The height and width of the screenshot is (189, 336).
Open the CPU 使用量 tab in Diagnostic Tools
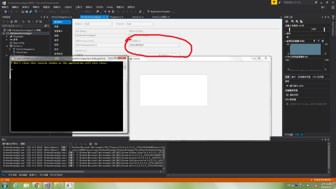pos(318,77)
